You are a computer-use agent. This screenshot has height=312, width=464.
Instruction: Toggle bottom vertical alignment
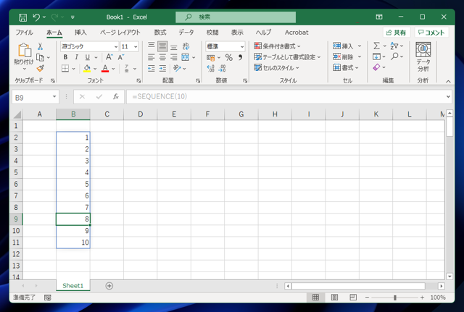[x=174, y=46]
